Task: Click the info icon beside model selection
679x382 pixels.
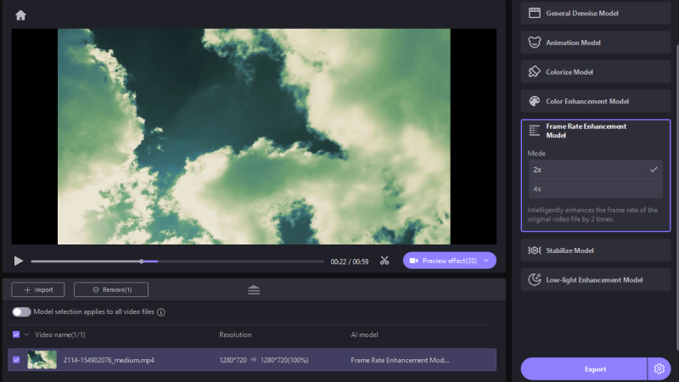Action: click(161, 312)
